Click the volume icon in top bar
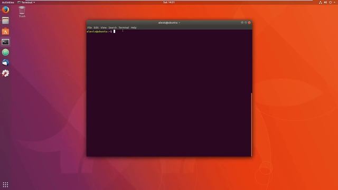This screenshot has width=338, height=190. (x=325, y=2)
